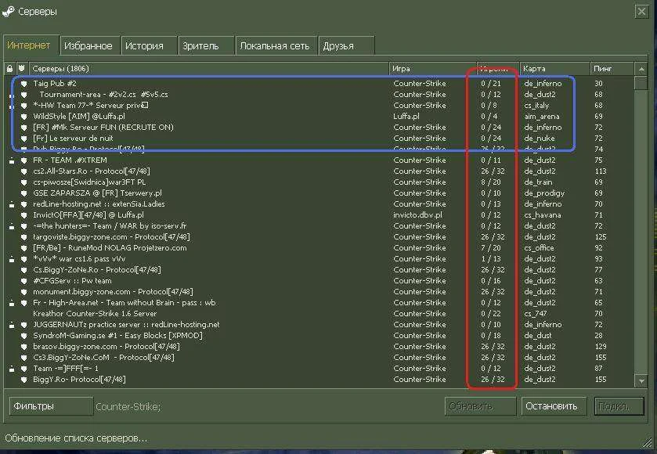This screenshot has height=454, width=657.
Task: Click the shield icon of InvictO[FFA] @ Luffa.pl
Action: point(23,215)
